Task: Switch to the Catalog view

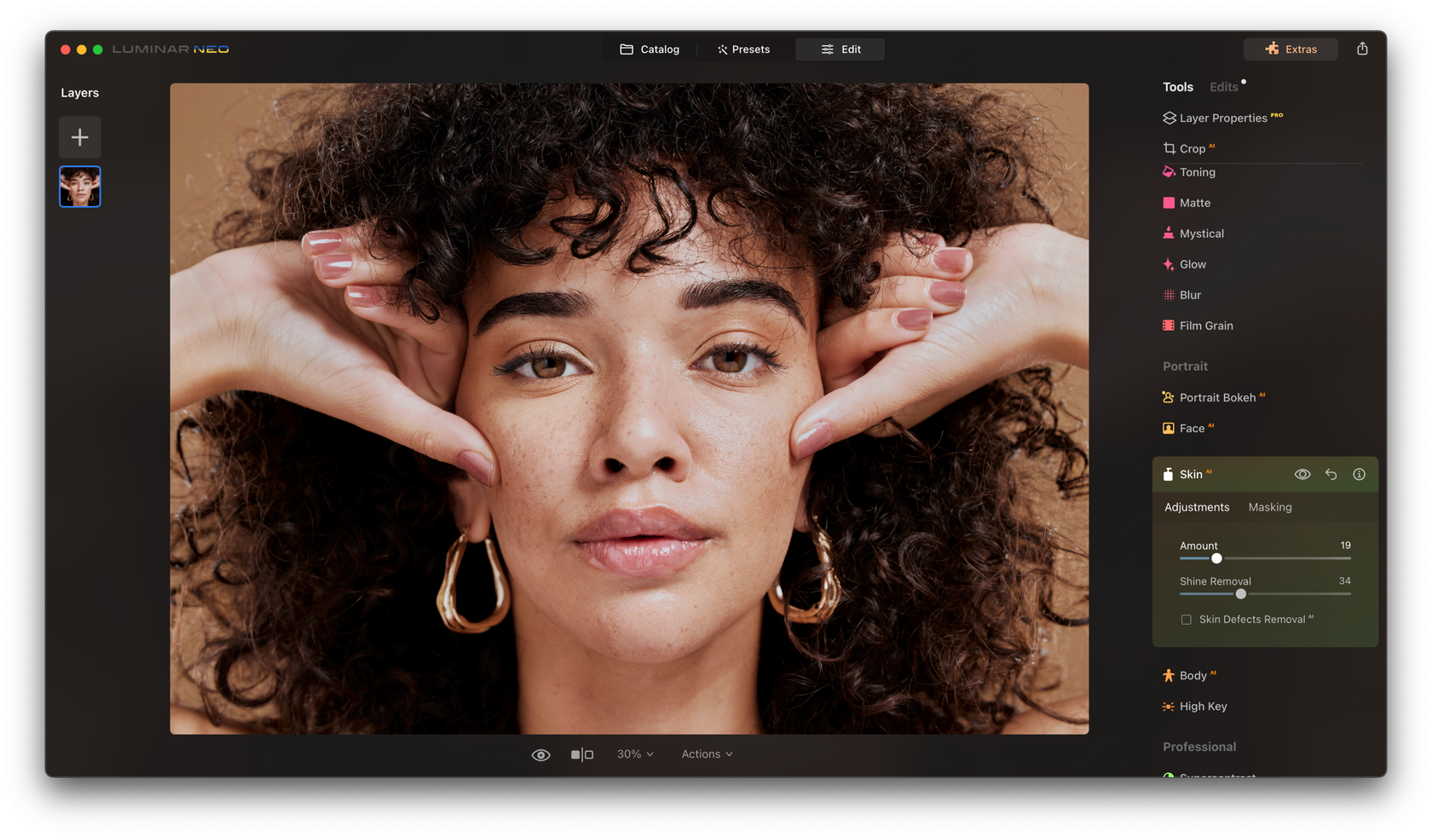Action: pyautogui.click(x=650, y=49)
